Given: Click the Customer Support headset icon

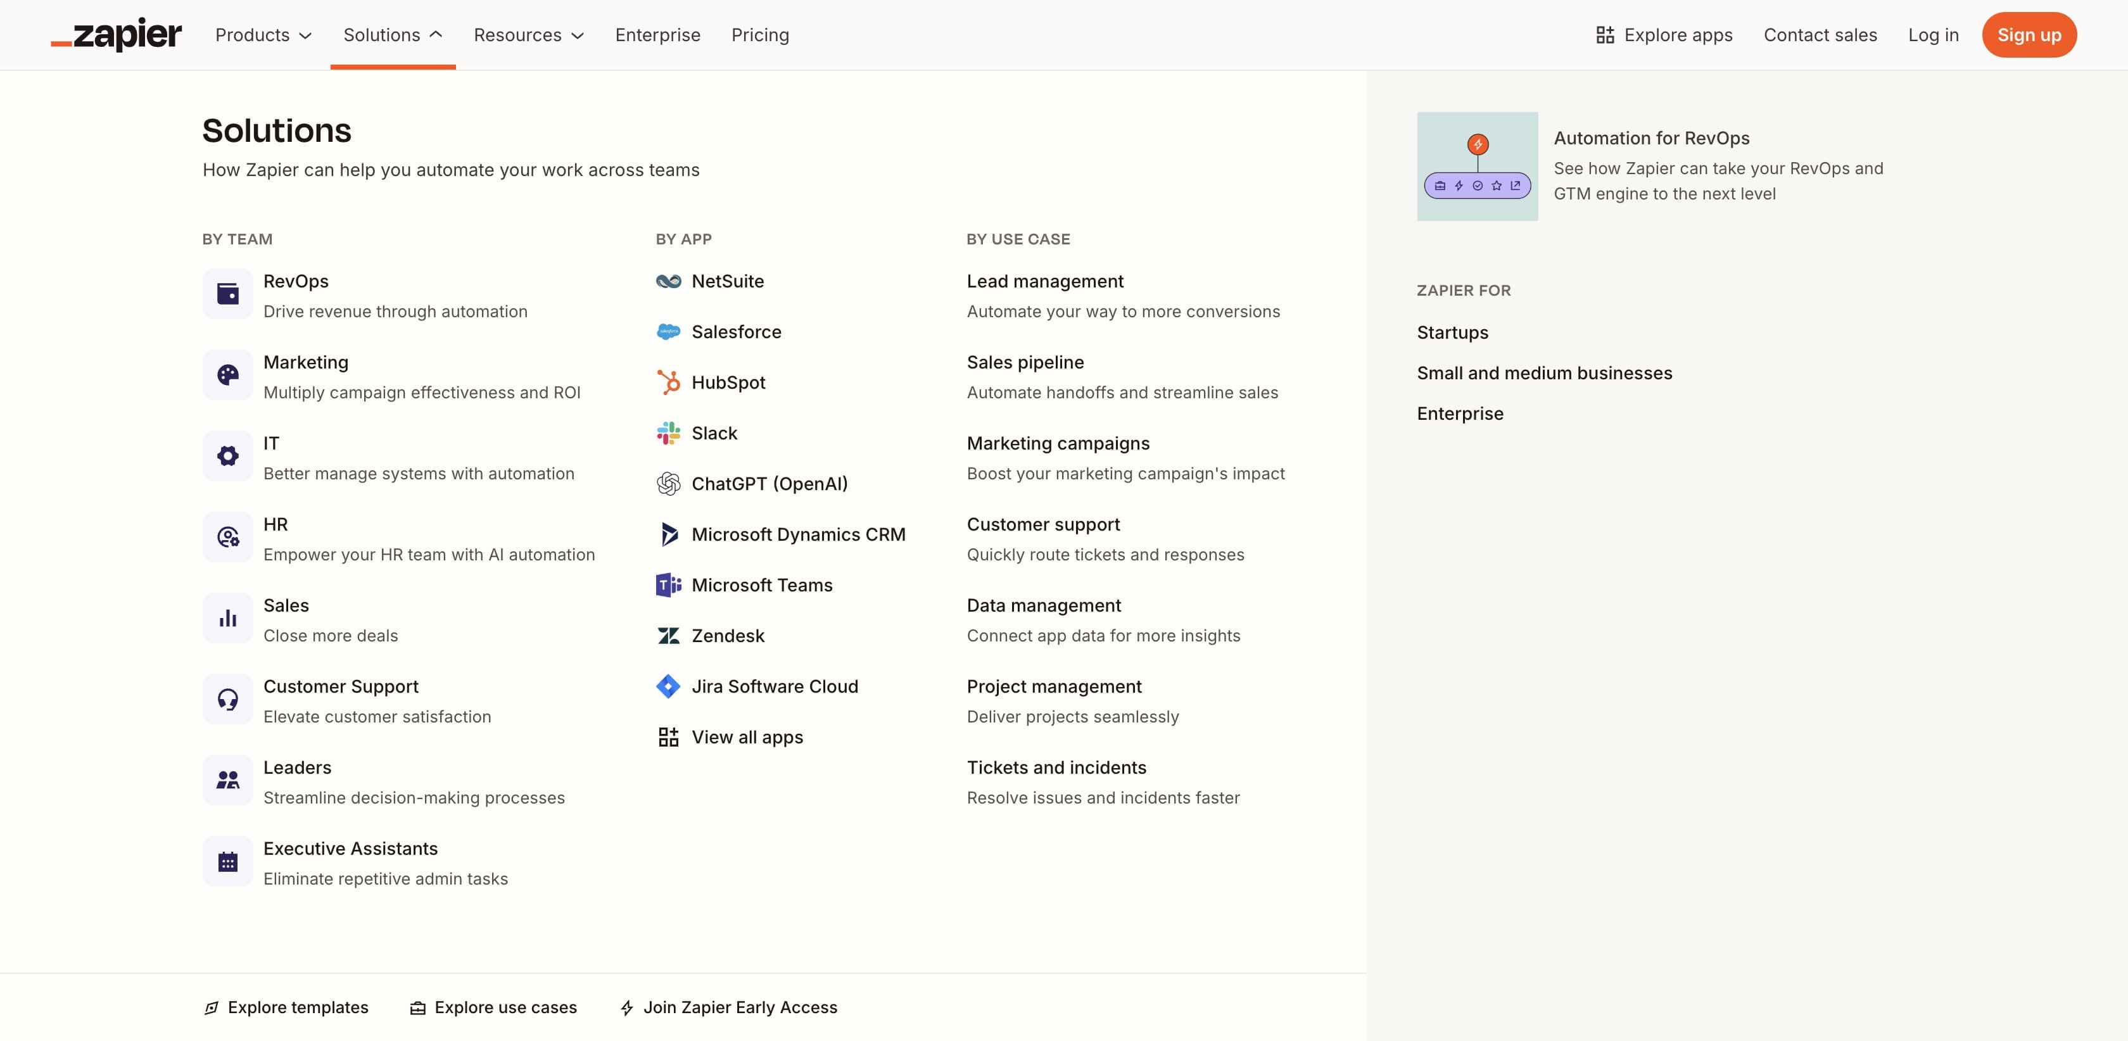Looking at the screenshot, I should [228, 699].
